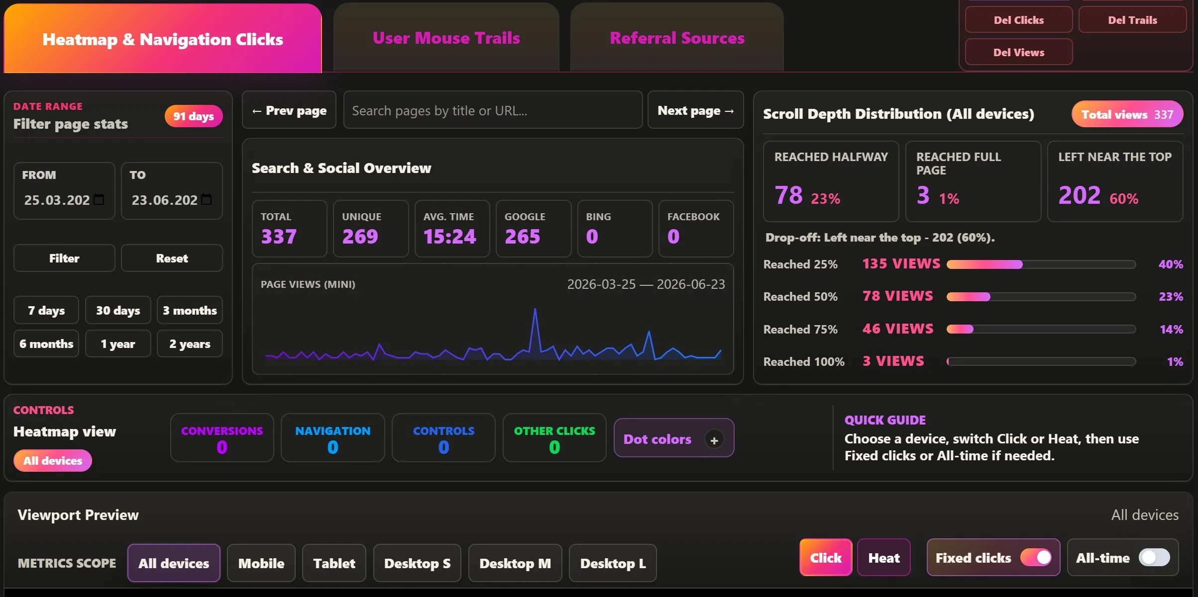Choose the 3 months preset

pyautogui.click(x=190, y=310)
